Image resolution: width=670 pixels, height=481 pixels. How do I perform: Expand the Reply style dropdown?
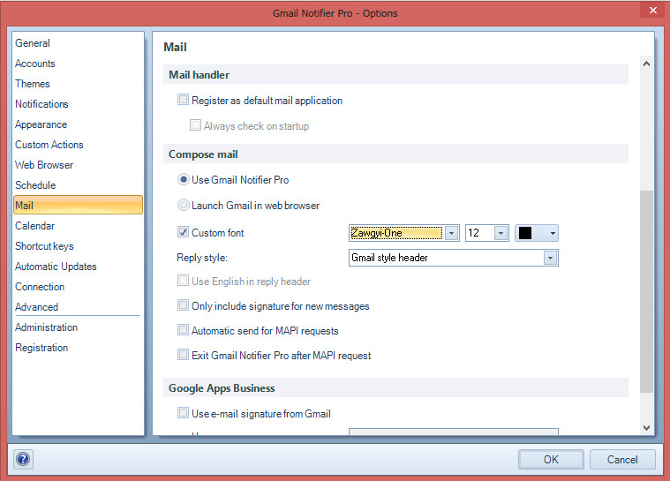click(550, 258)
